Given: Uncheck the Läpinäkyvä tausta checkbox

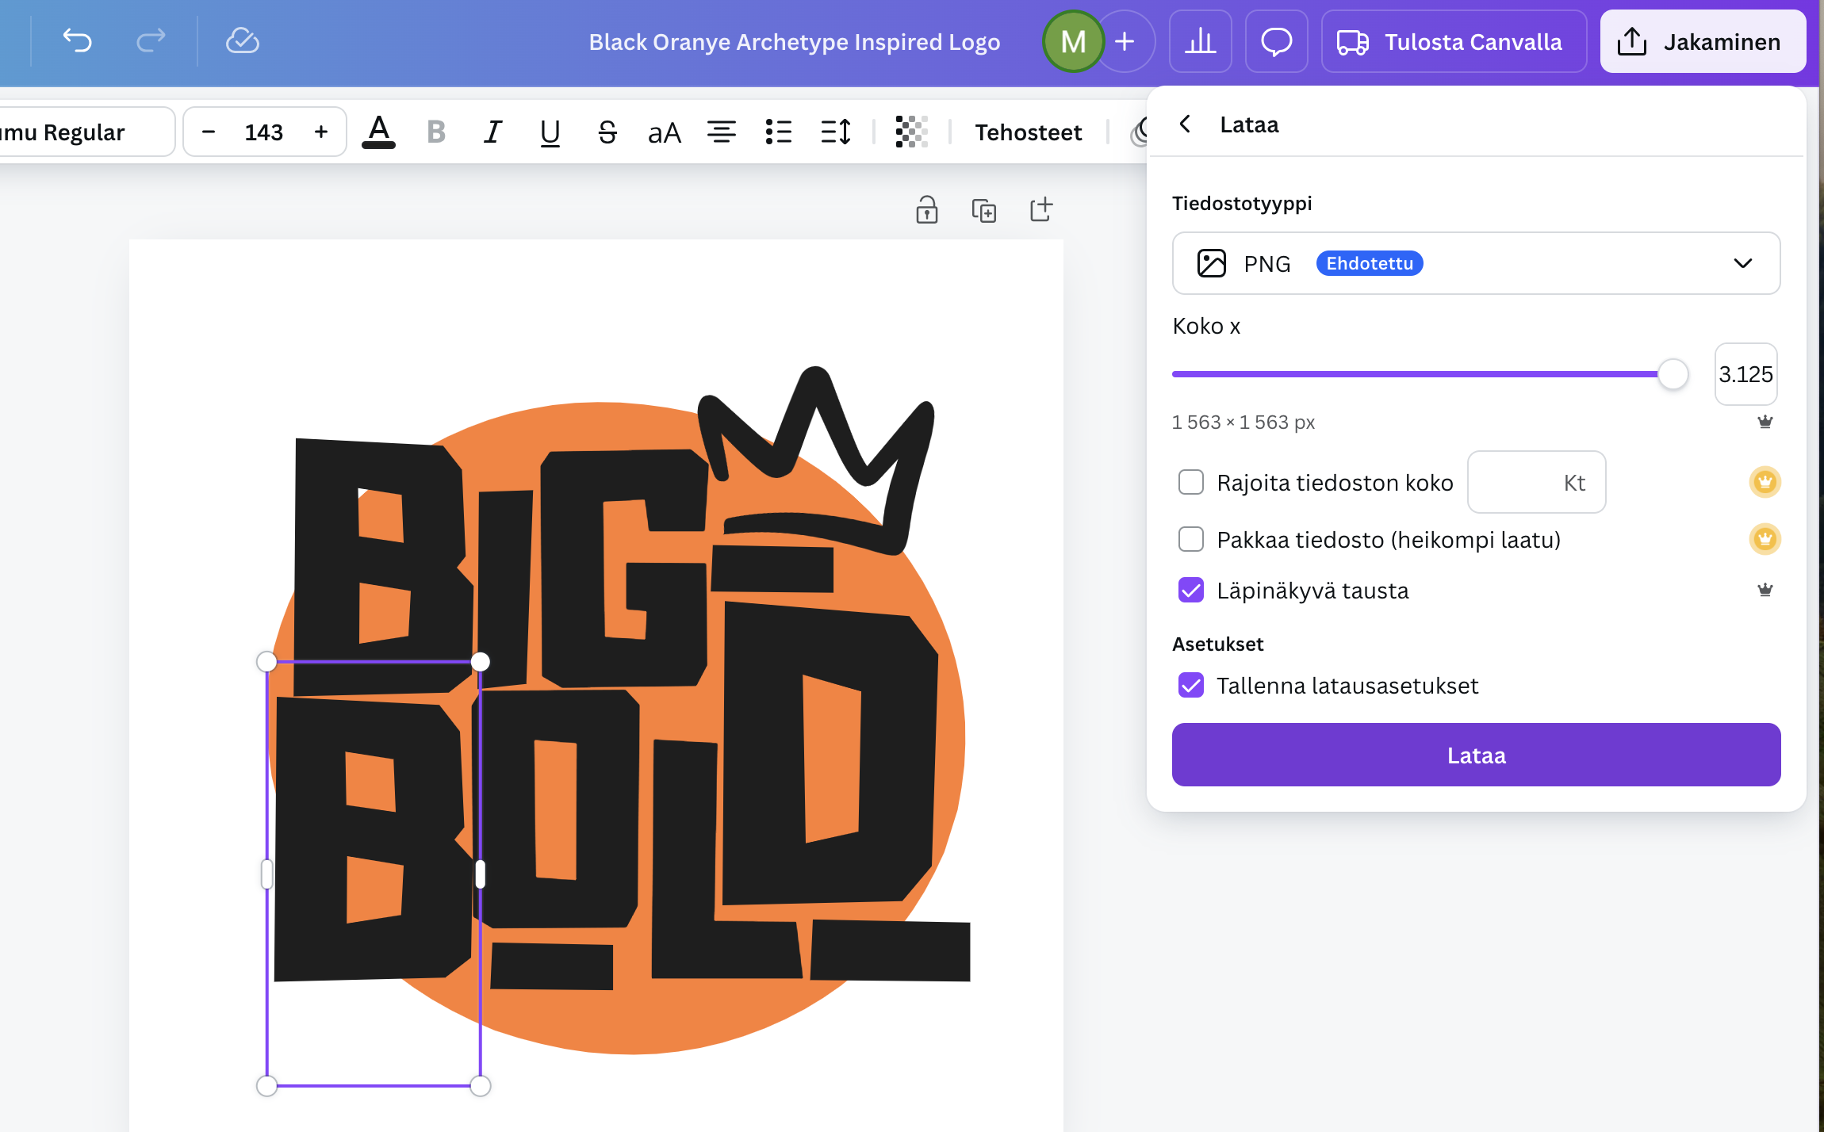Looking at the screenshot, I should click(x=1190, y=590).
